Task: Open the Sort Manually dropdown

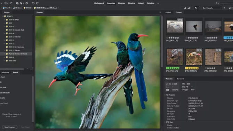Action: tap(212, 8)
